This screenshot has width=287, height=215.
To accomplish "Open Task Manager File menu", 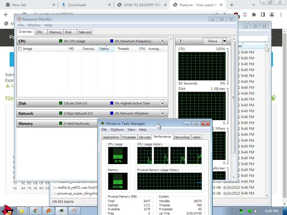I will (x=104, y=129).
